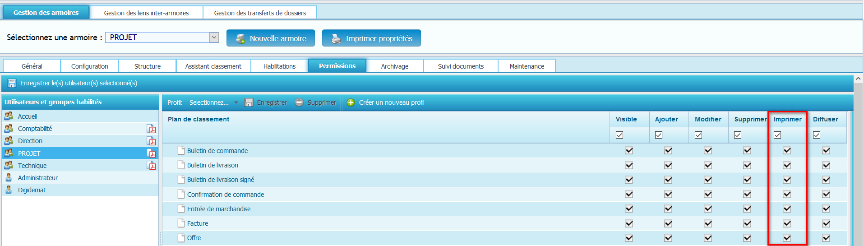The image size is (864, 246).
Task: Click the green plus create profile icon
Action: [351, 102]
